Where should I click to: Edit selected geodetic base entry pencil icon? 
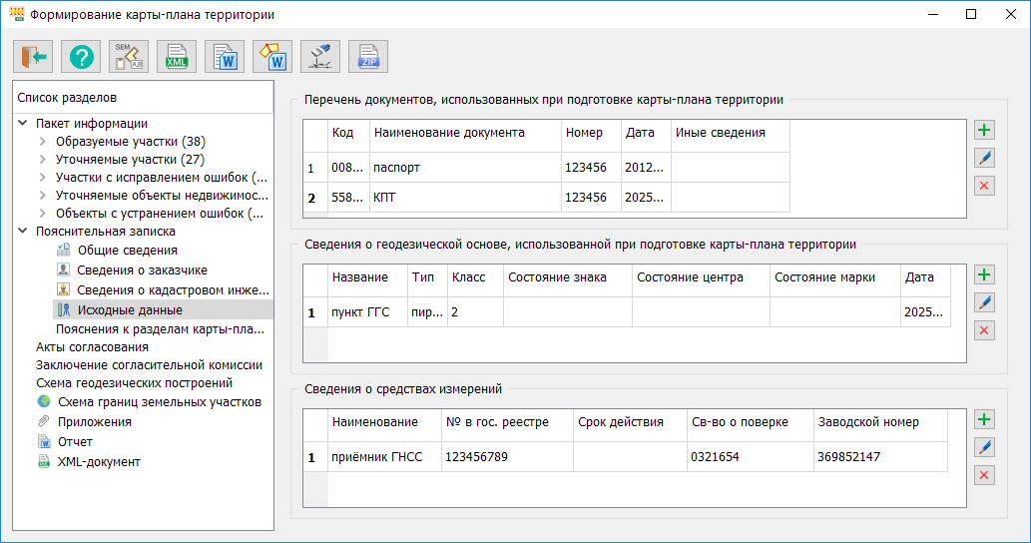point(984,302)
